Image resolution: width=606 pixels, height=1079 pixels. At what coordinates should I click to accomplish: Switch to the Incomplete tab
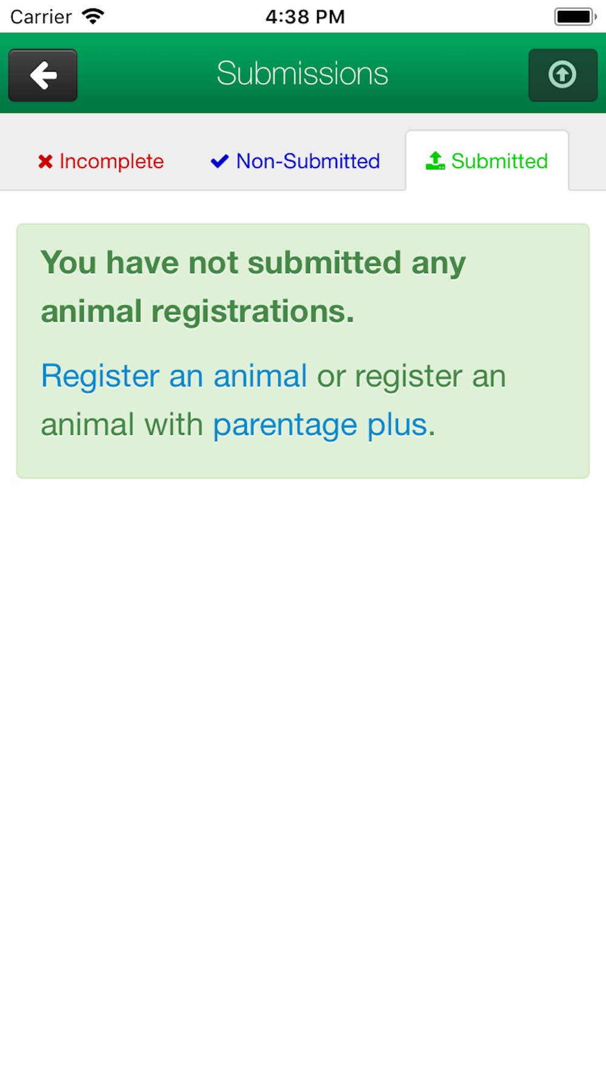point(101,161)
